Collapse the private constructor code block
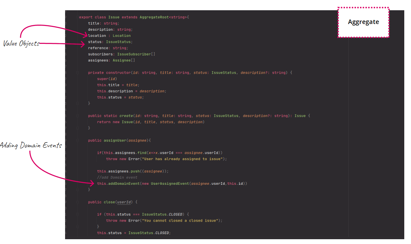 [x=78, y=73]
